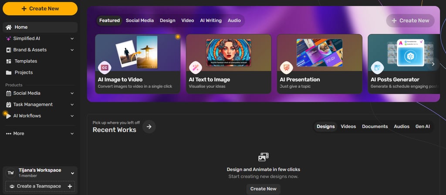Click the translucent Create New button in banner
The height and width of the screenshot is (195, 446).
pyautogui.click(x=410, y=20)
